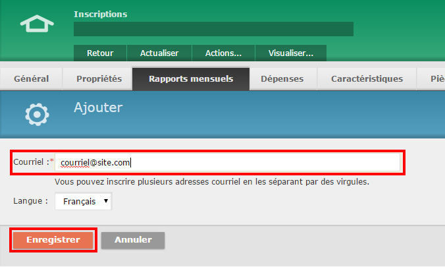Image resolution: width=445 pixels, height=267 pixels.
Task: Open the Propriétés tab
Action: (99, 79)
